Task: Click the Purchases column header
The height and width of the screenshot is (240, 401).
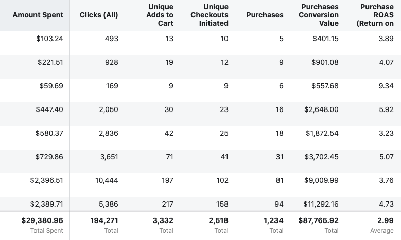Action: (265, 15)
